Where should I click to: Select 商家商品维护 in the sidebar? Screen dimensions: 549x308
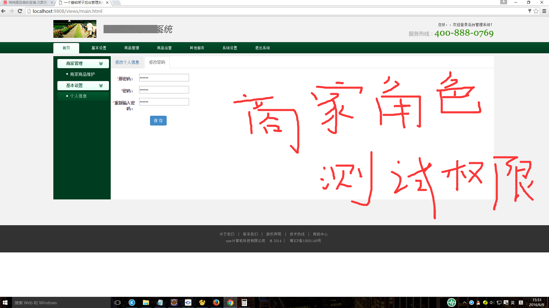pyautogui.click(x=83, y=74)
